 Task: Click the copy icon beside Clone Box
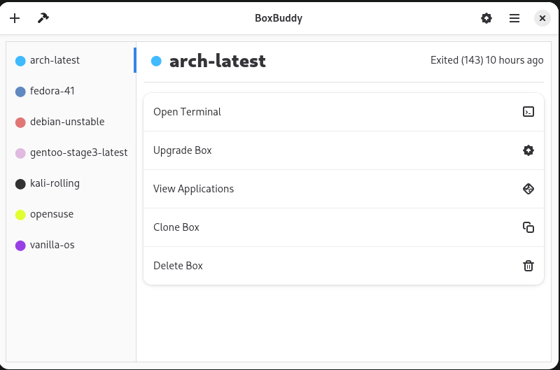[x=528, y=227]
